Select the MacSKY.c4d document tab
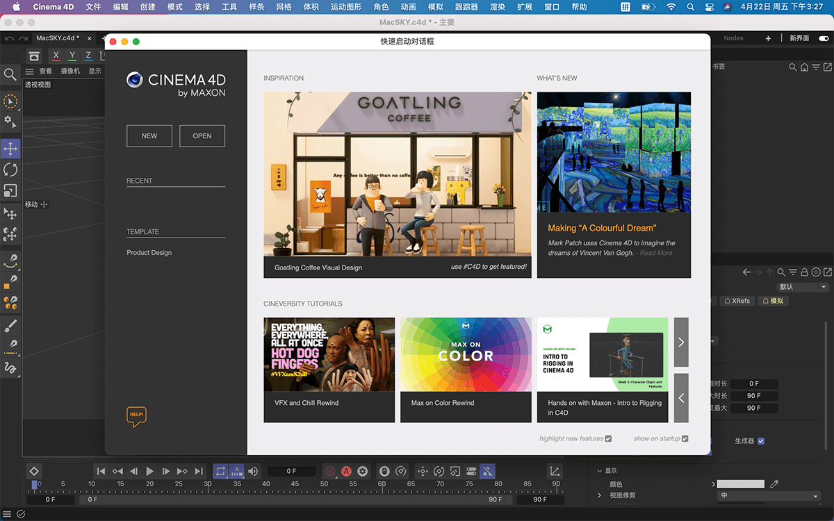Viewport: 834px width, 521px height. (x=58, y=38)
